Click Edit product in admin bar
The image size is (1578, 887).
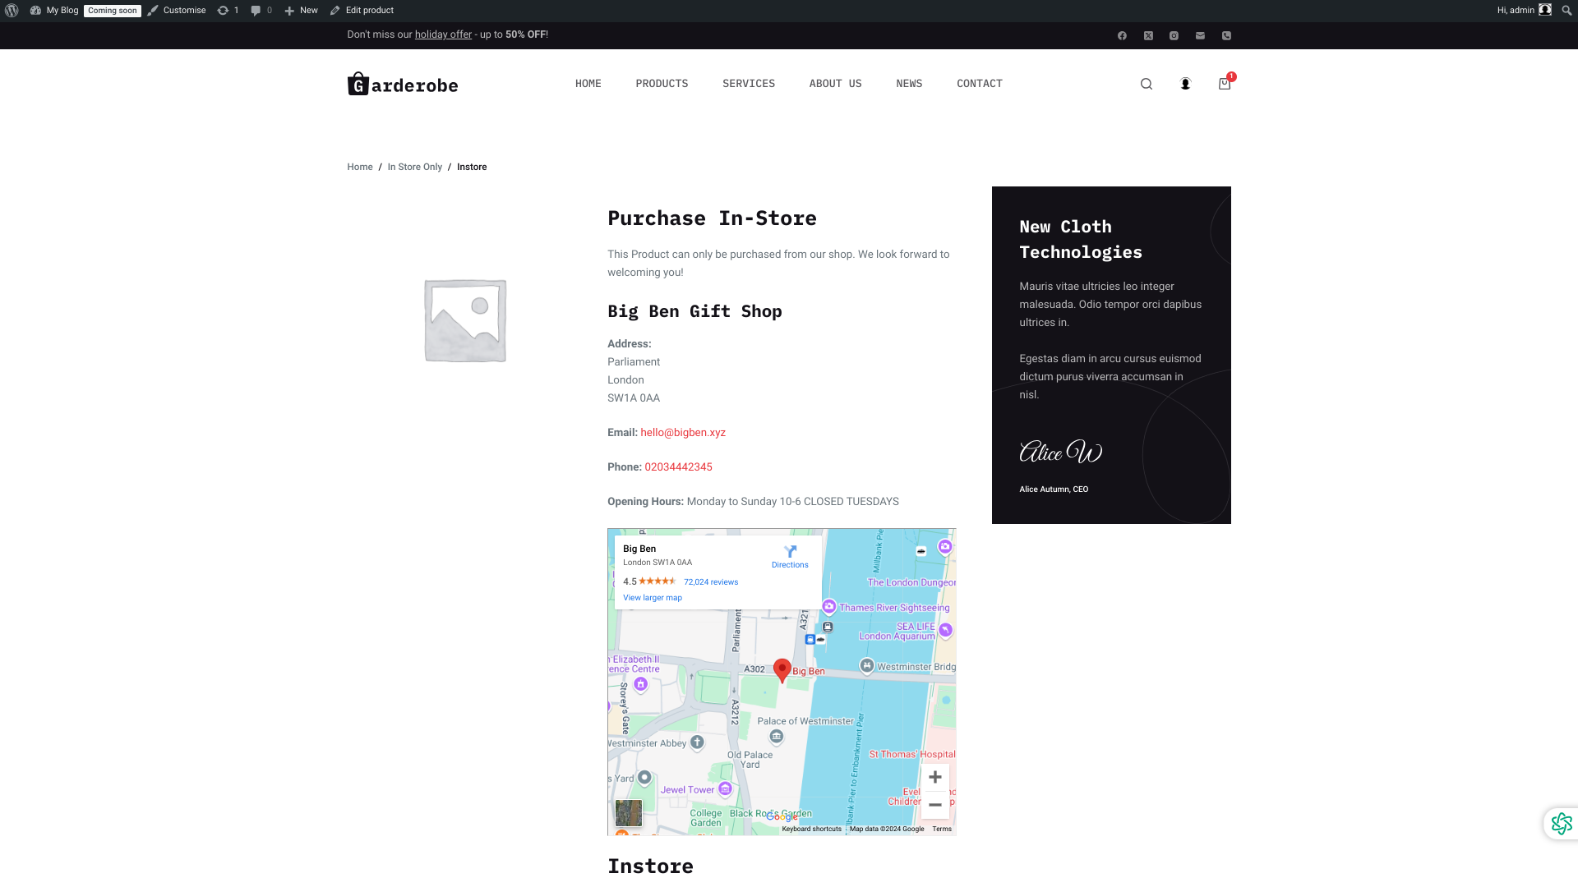pyautogui.click(x=362, y=11)
